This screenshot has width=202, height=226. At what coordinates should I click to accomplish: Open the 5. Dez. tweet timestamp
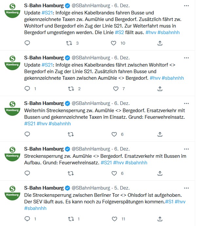coord(122,188)
